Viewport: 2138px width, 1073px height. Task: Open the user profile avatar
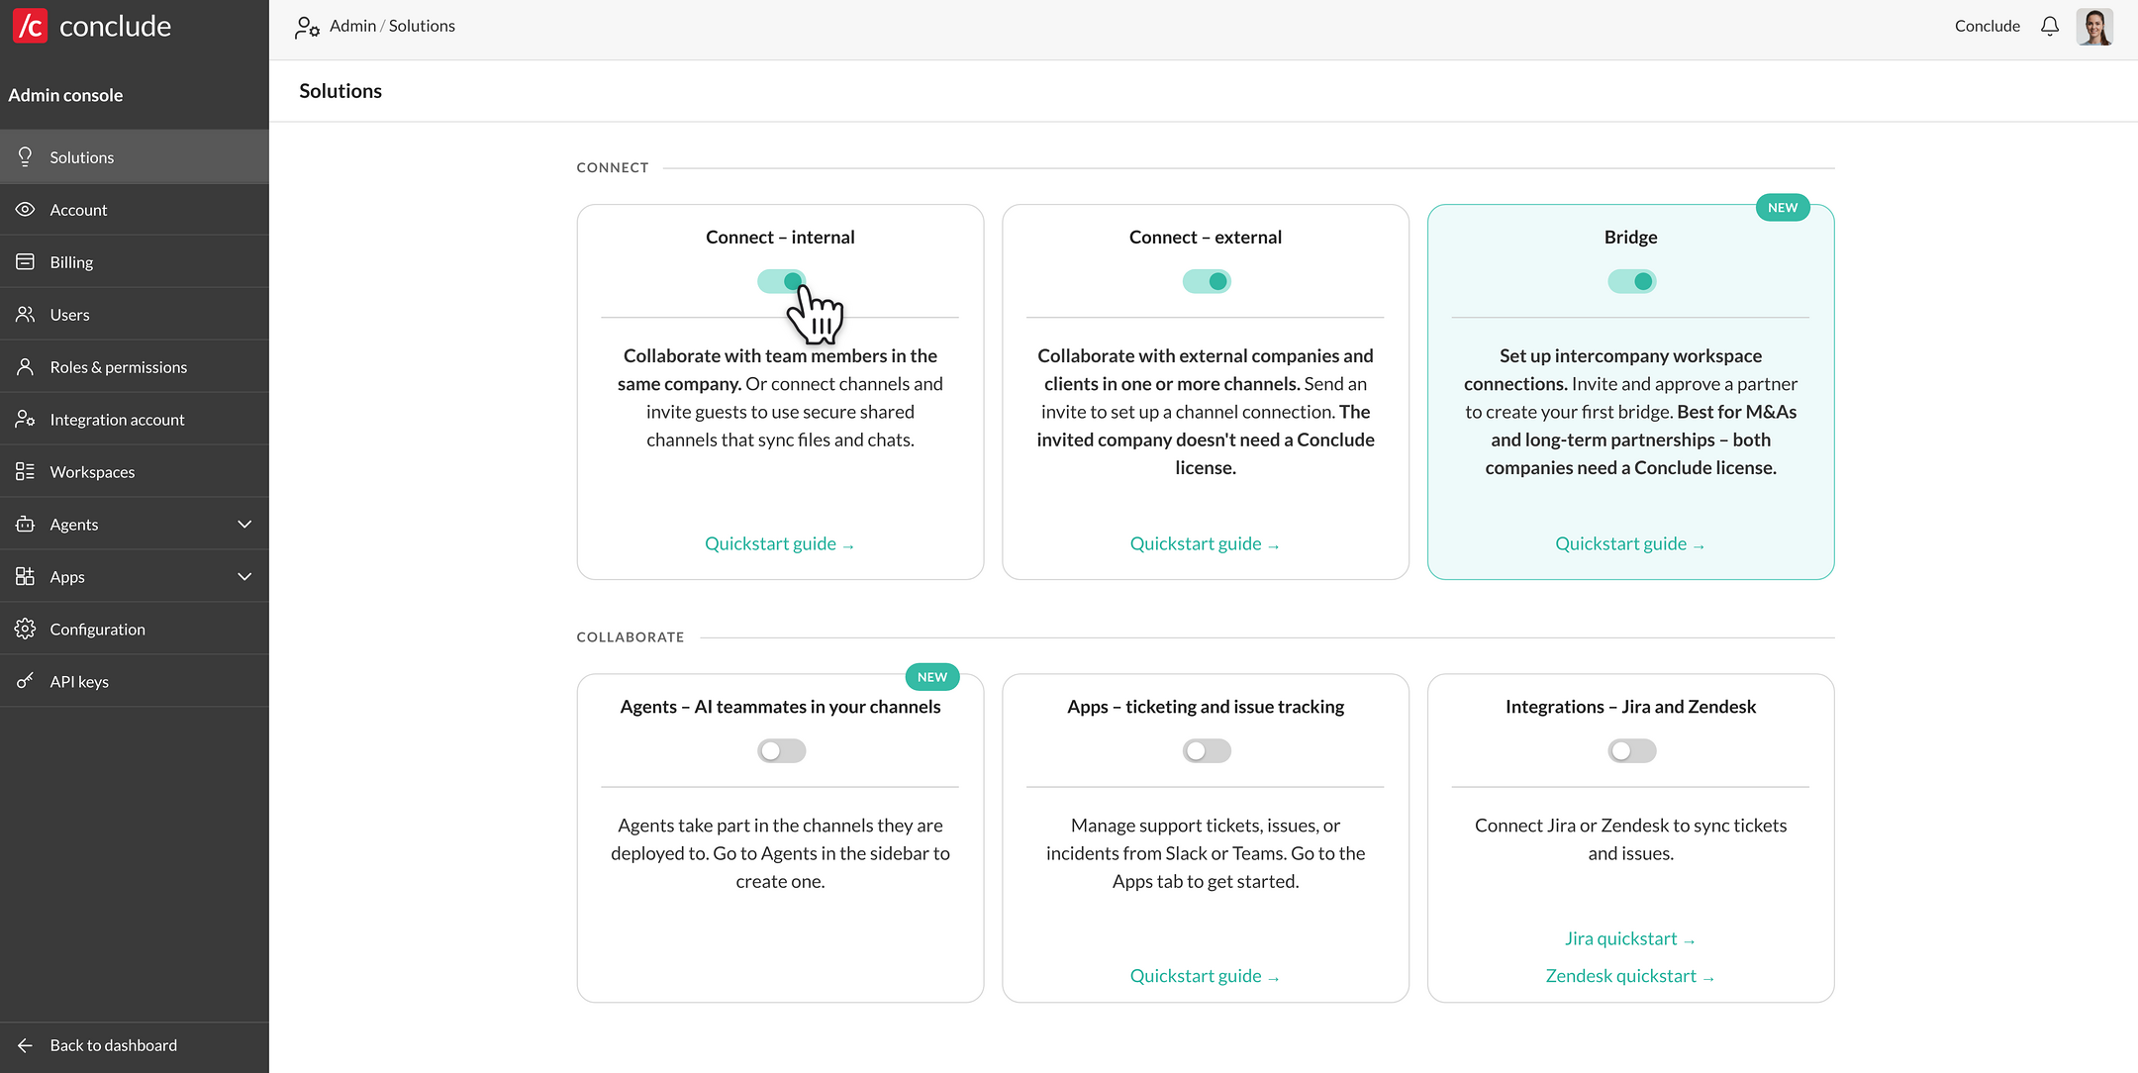[x=2094, y=27]
